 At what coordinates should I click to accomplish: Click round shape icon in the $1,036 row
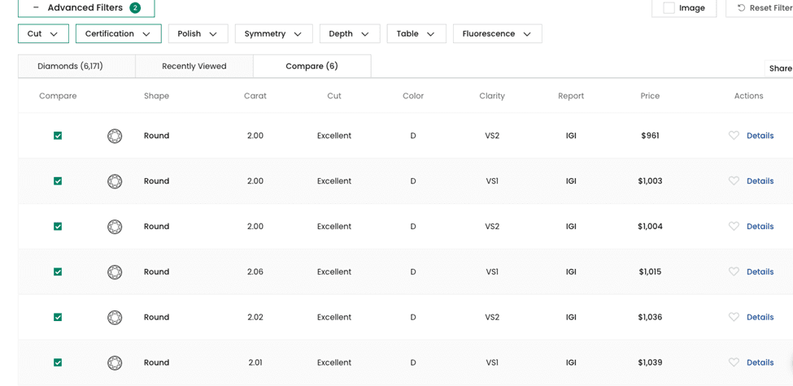point(115,318)
